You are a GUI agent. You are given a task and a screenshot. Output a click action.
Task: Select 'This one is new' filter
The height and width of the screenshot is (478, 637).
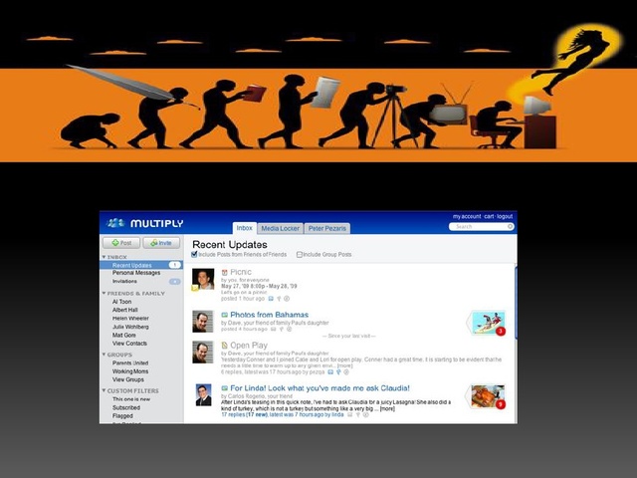click(130, 399)
